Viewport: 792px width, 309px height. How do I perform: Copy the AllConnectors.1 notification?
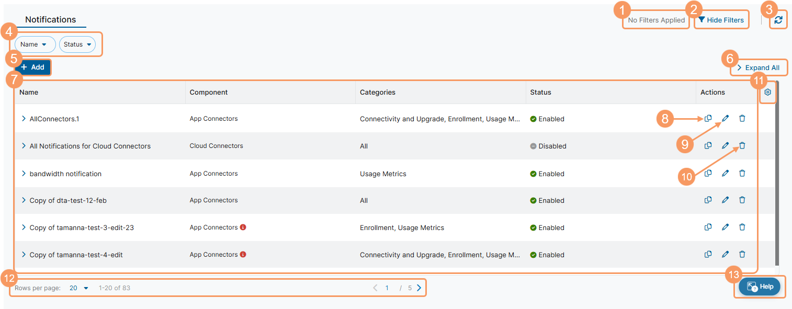(x=708, y=119)
